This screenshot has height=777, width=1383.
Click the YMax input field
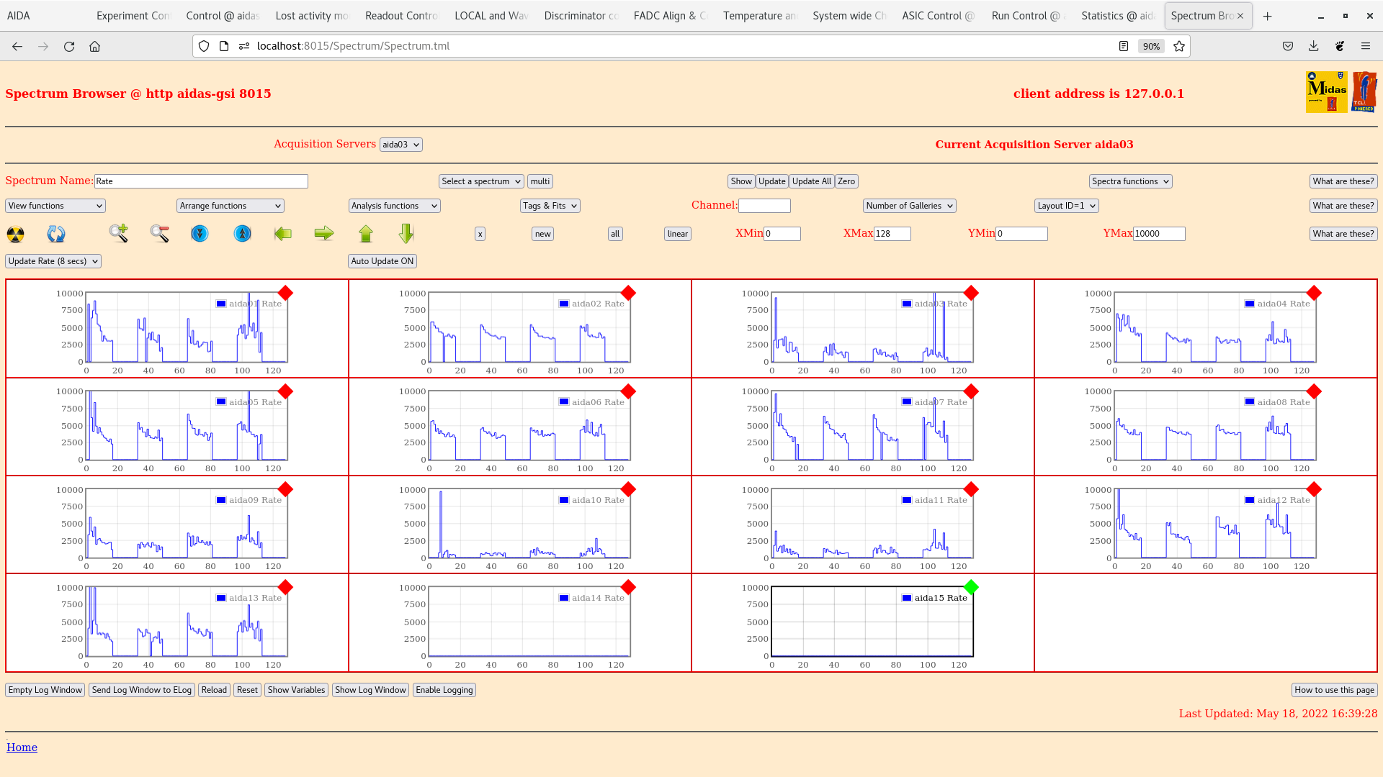(x=1159, y=234)
